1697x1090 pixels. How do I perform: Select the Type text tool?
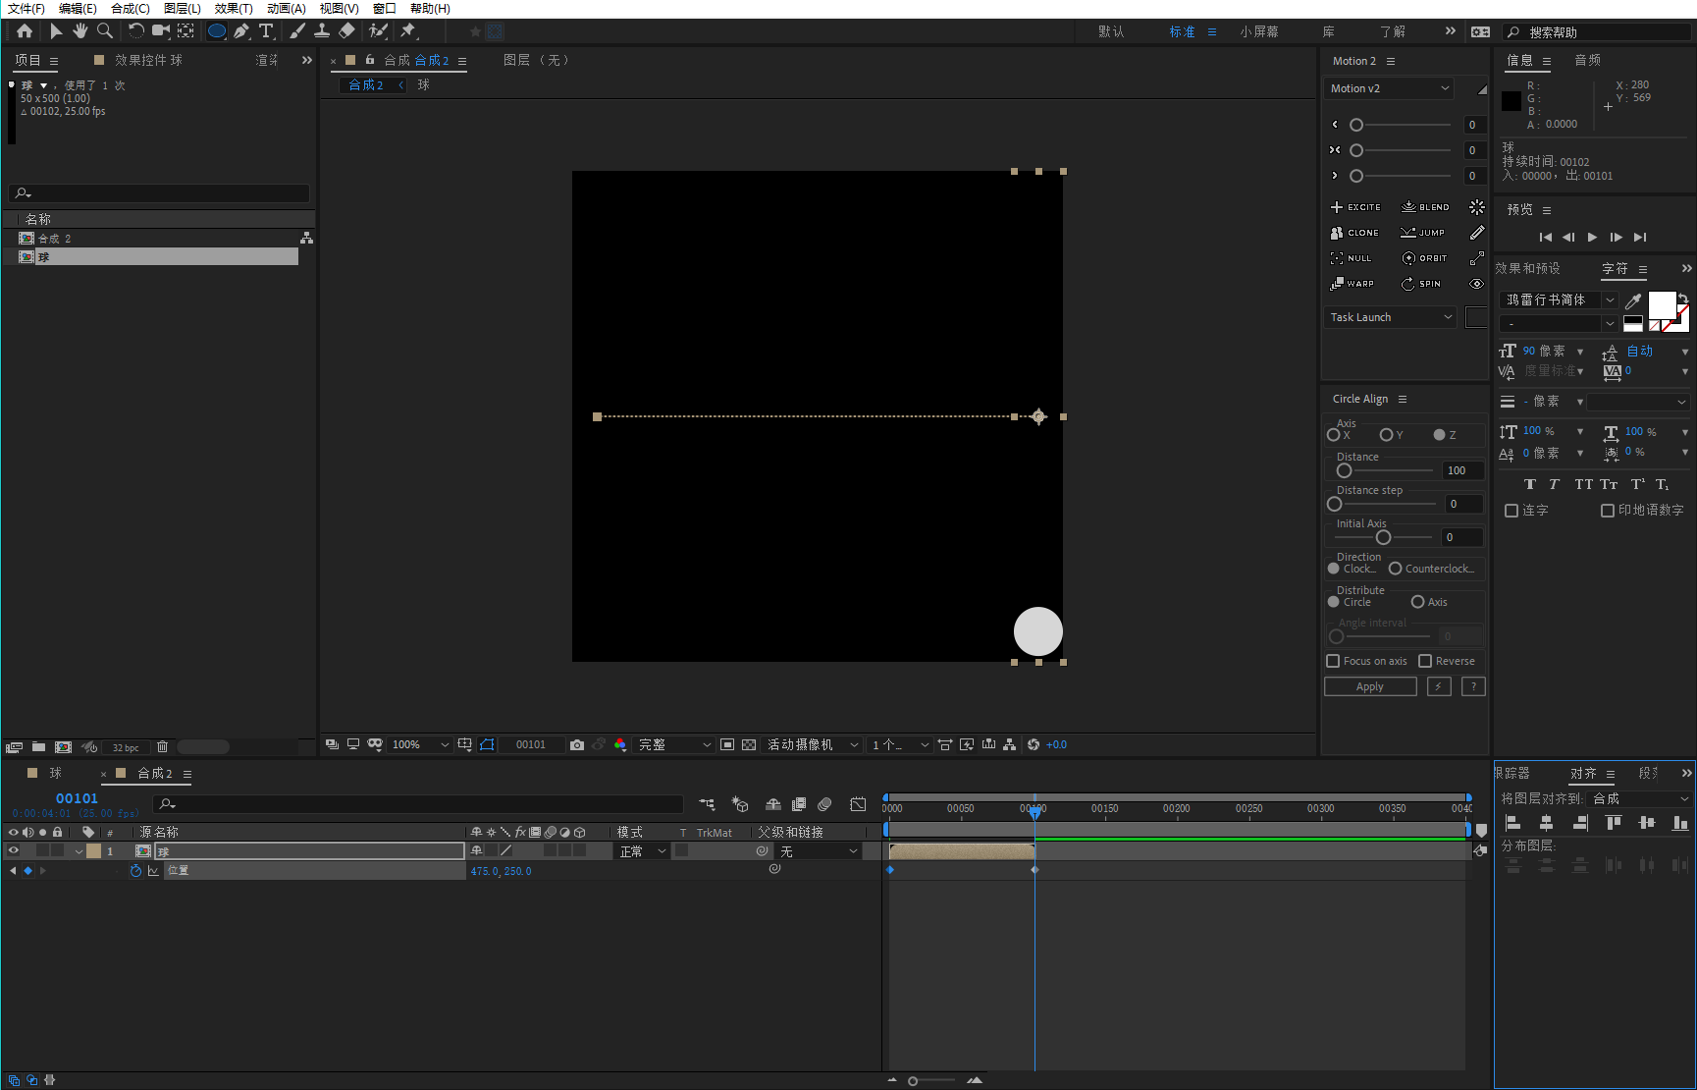click(266, 31)
